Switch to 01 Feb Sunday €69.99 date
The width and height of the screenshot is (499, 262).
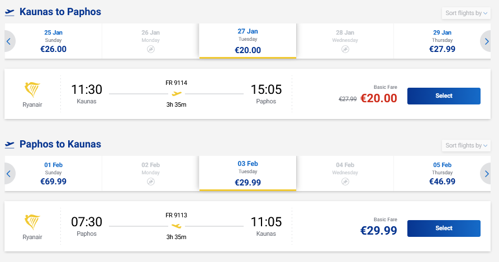point(54,173)
